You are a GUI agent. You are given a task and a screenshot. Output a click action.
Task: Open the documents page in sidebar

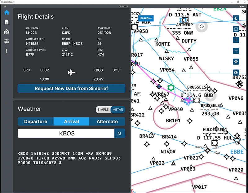[7, 22]
